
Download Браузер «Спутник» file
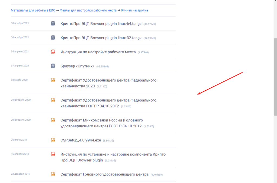click(77, 66)
